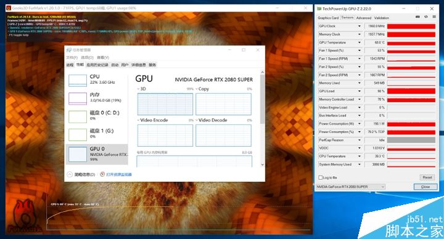Switch to the Validation tab

click(x=382, y=18)
